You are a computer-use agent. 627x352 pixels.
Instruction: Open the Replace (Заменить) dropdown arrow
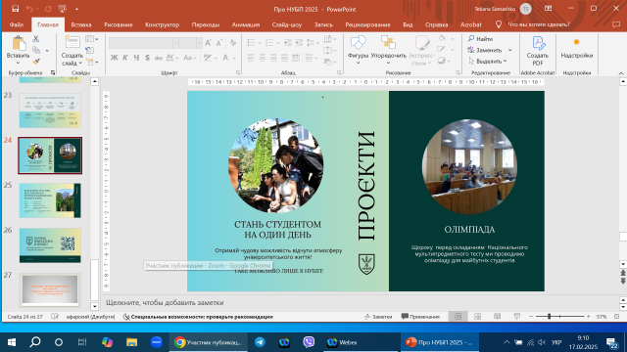tap(509, 50)
